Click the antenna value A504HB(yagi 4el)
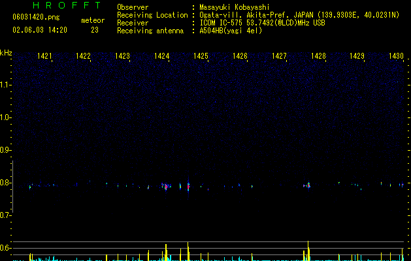The height and width of the screenshot is (261, 411). [x=231, y=31]
